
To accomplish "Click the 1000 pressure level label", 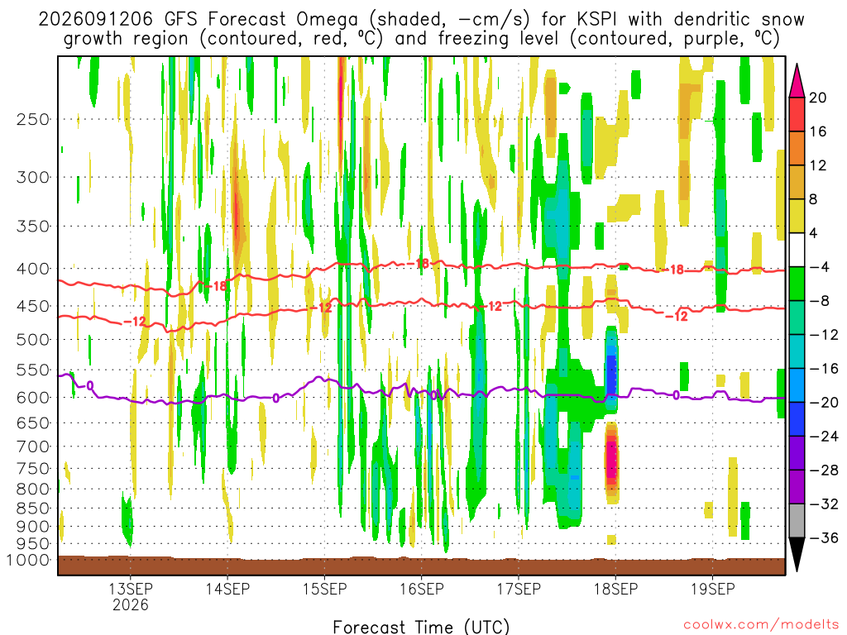I will [28, 560].
